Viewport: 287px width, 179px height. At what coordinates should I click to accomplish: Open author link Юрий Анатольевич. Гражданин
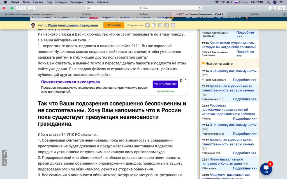click(x=73, y=25)
